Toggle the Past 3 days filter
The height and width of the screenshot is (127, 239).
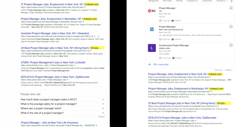(167, 1)
